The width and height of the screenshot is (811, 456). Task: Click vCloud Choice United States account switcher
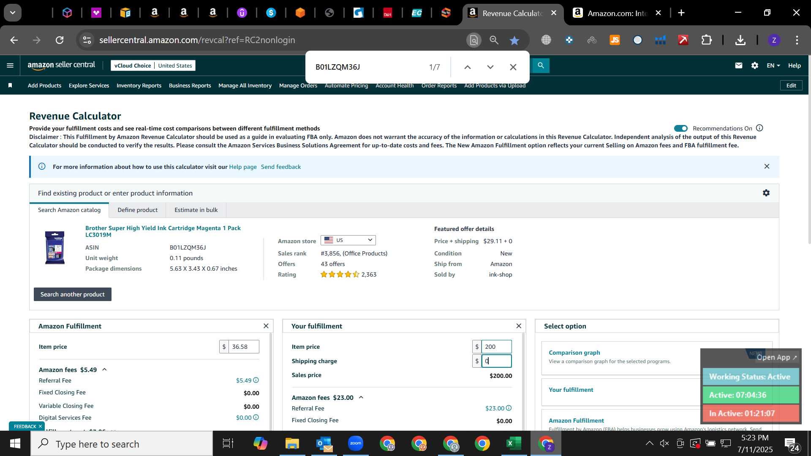click(153, 65)
